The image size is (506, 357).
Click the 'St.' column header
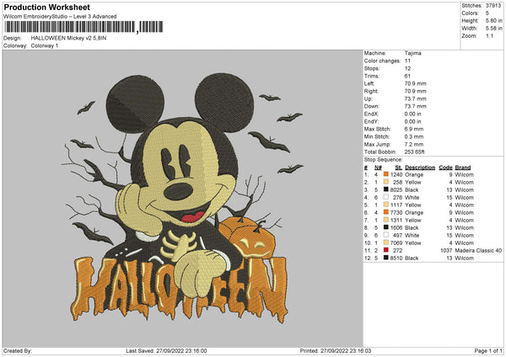[399, 168]
